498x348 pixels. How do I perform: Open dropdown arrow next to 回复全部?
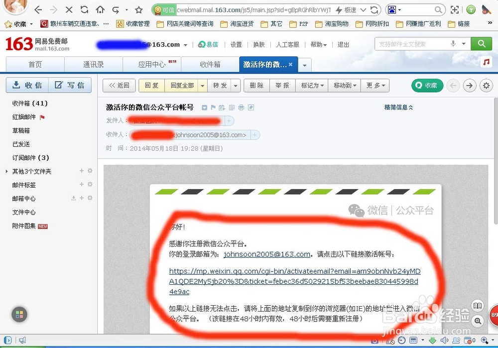(202, 86)
